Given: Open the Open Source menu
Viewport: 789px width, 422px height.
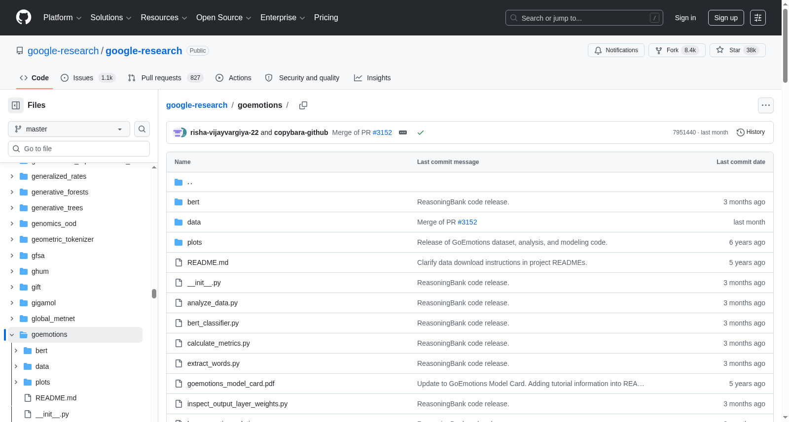Looking at the screenshot, I should [x=224, y=18].
